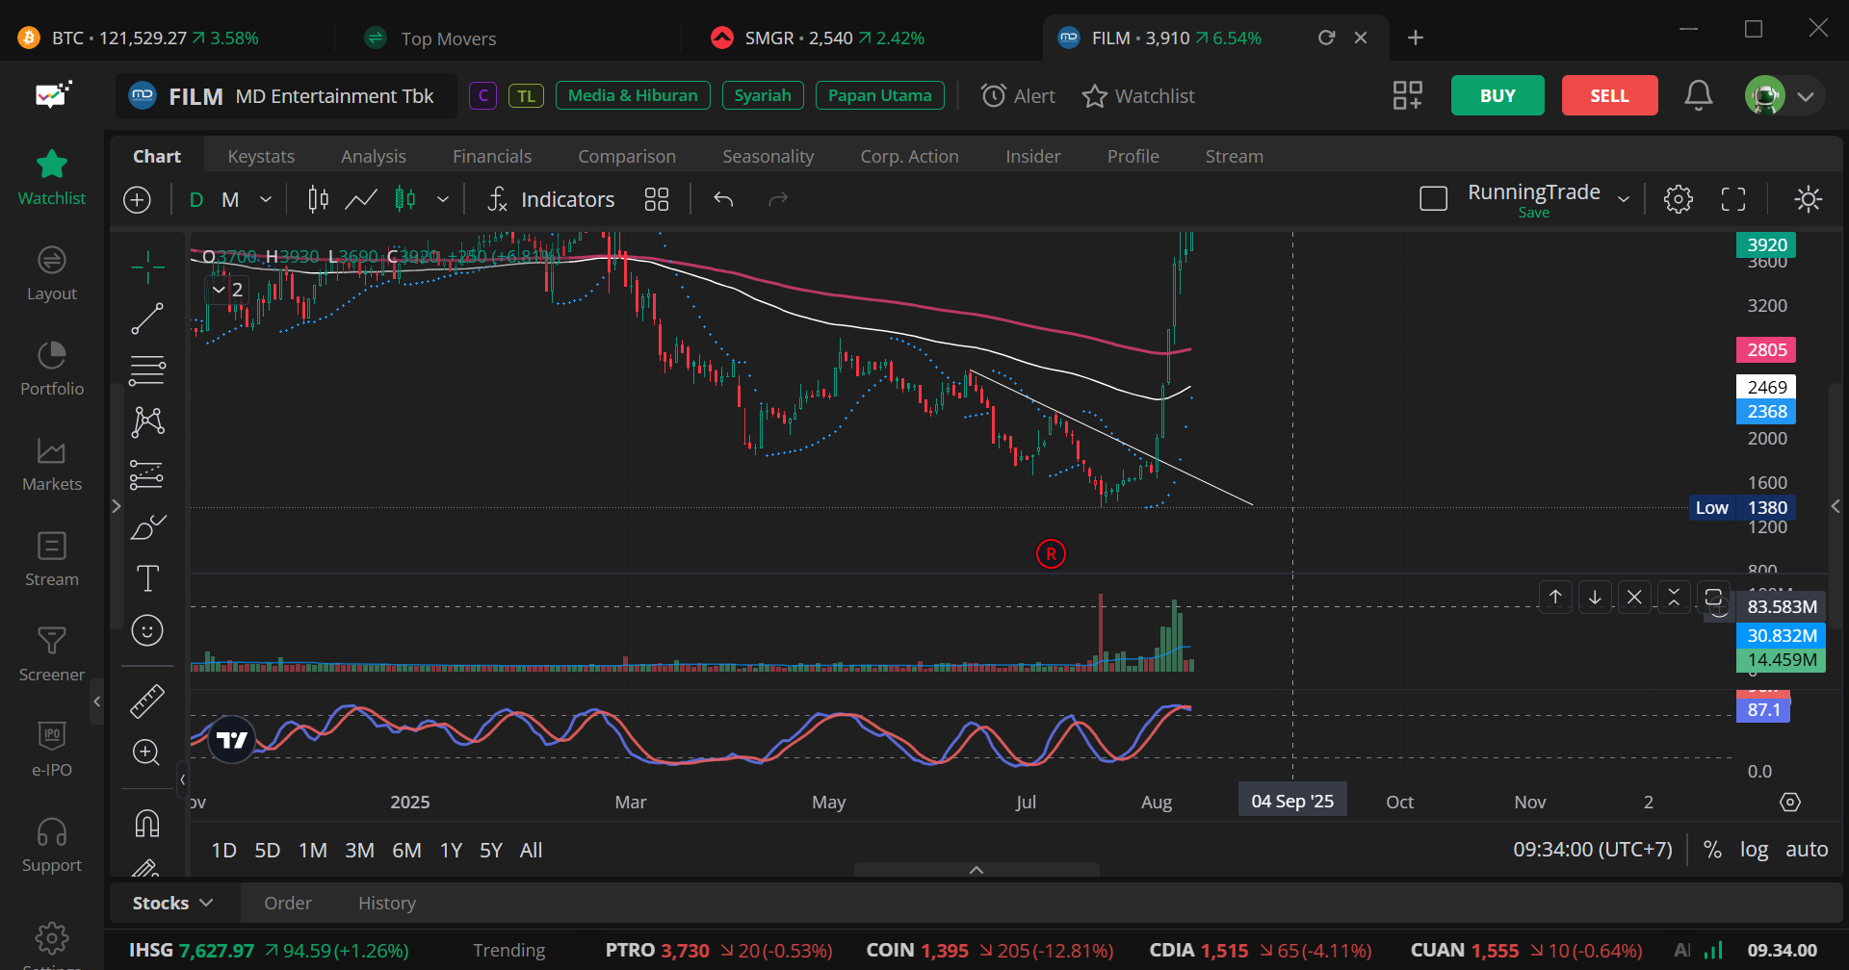This screenshot has height=970, width=1849.
Task: Click the 04 Sep '25 date marker
Action: click(x=1292, y=799)
